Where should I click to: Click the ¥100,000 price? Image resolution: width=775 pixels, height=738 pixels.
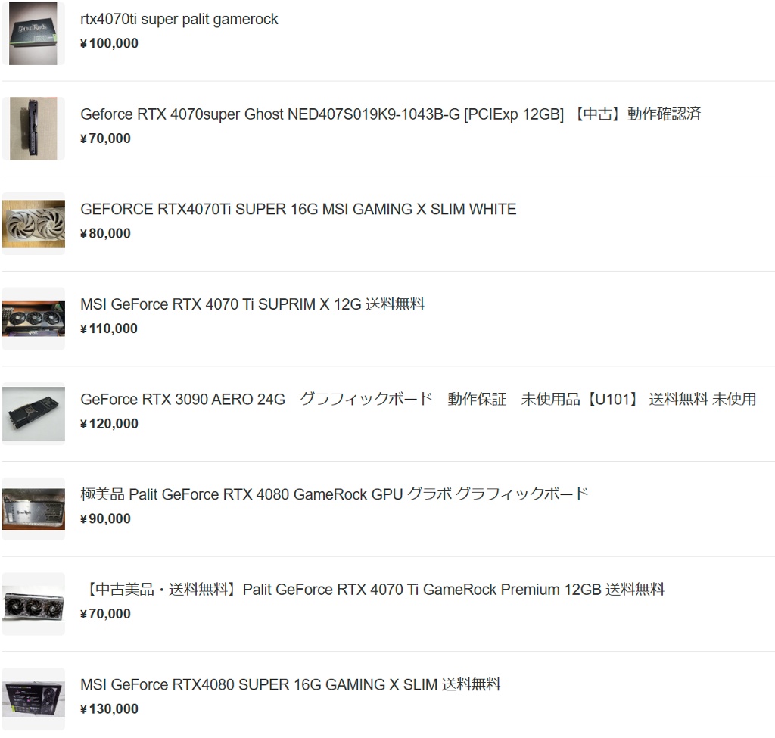[109, 43]
